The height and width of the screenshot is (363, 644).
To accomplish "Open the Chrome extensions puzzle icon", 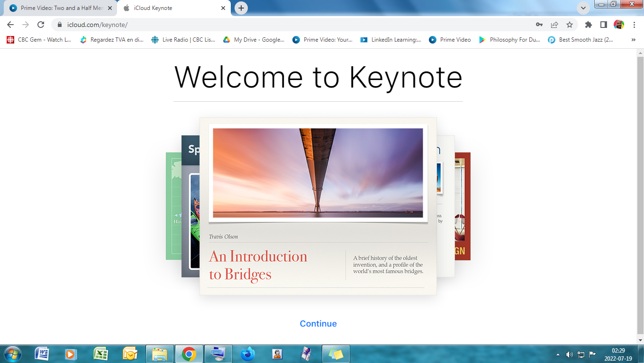I will [589, 25].
